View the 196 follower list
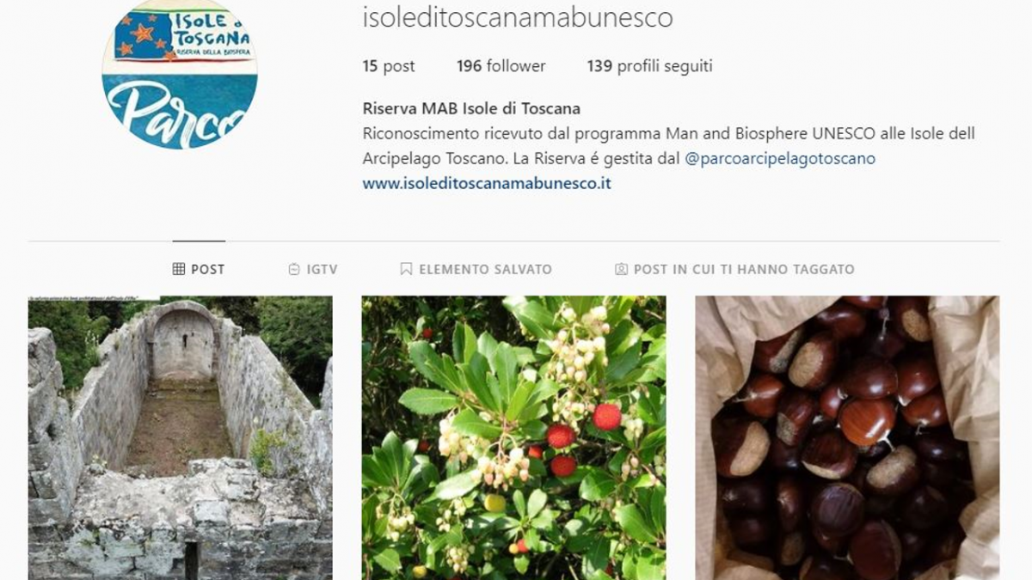The width and height of the screenshot is (1032, 580). pos(501,66)
